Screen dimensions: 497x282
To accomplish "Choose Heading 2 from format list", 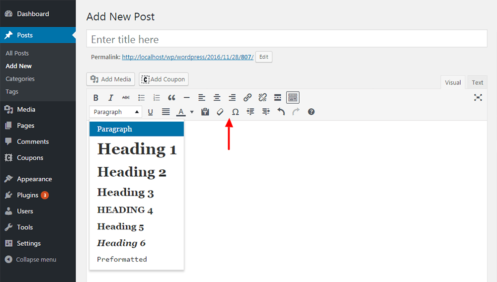I will 132,172.
